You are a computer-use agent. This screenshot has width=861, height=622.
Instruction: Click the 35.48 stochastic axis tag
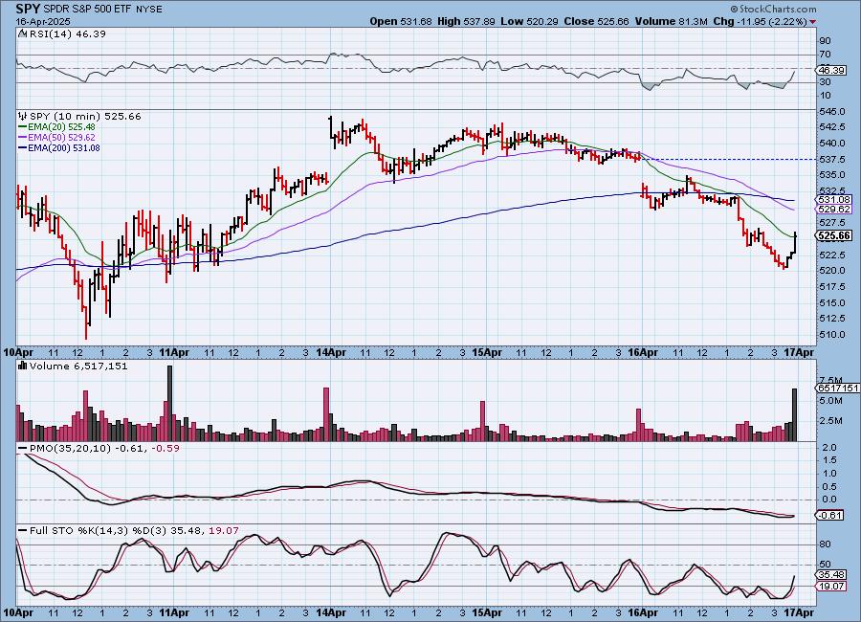831,575
